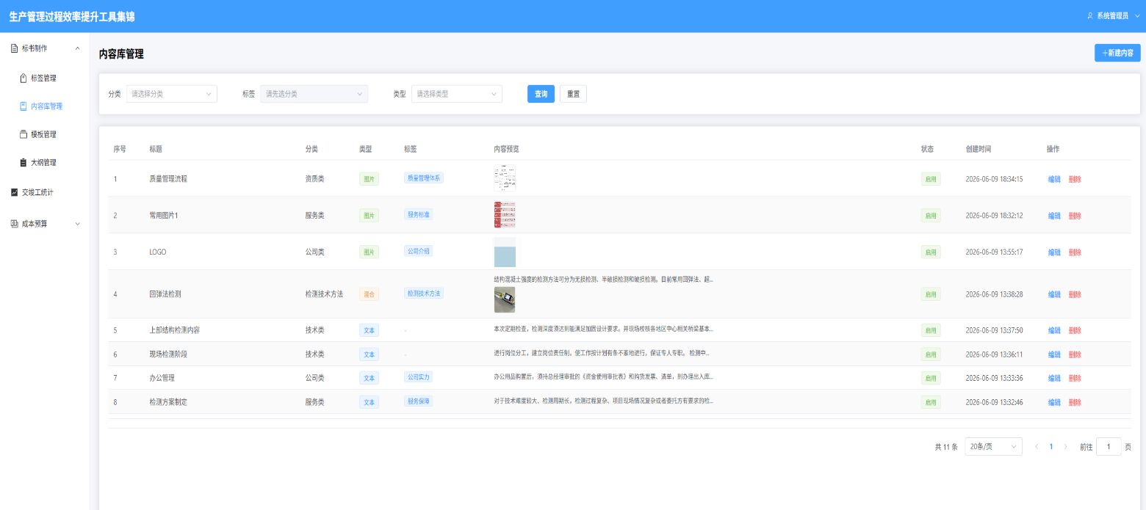Click the 公司介绍 tag
This screenshot has height=510, width=1146.
[x=419, y=251]
